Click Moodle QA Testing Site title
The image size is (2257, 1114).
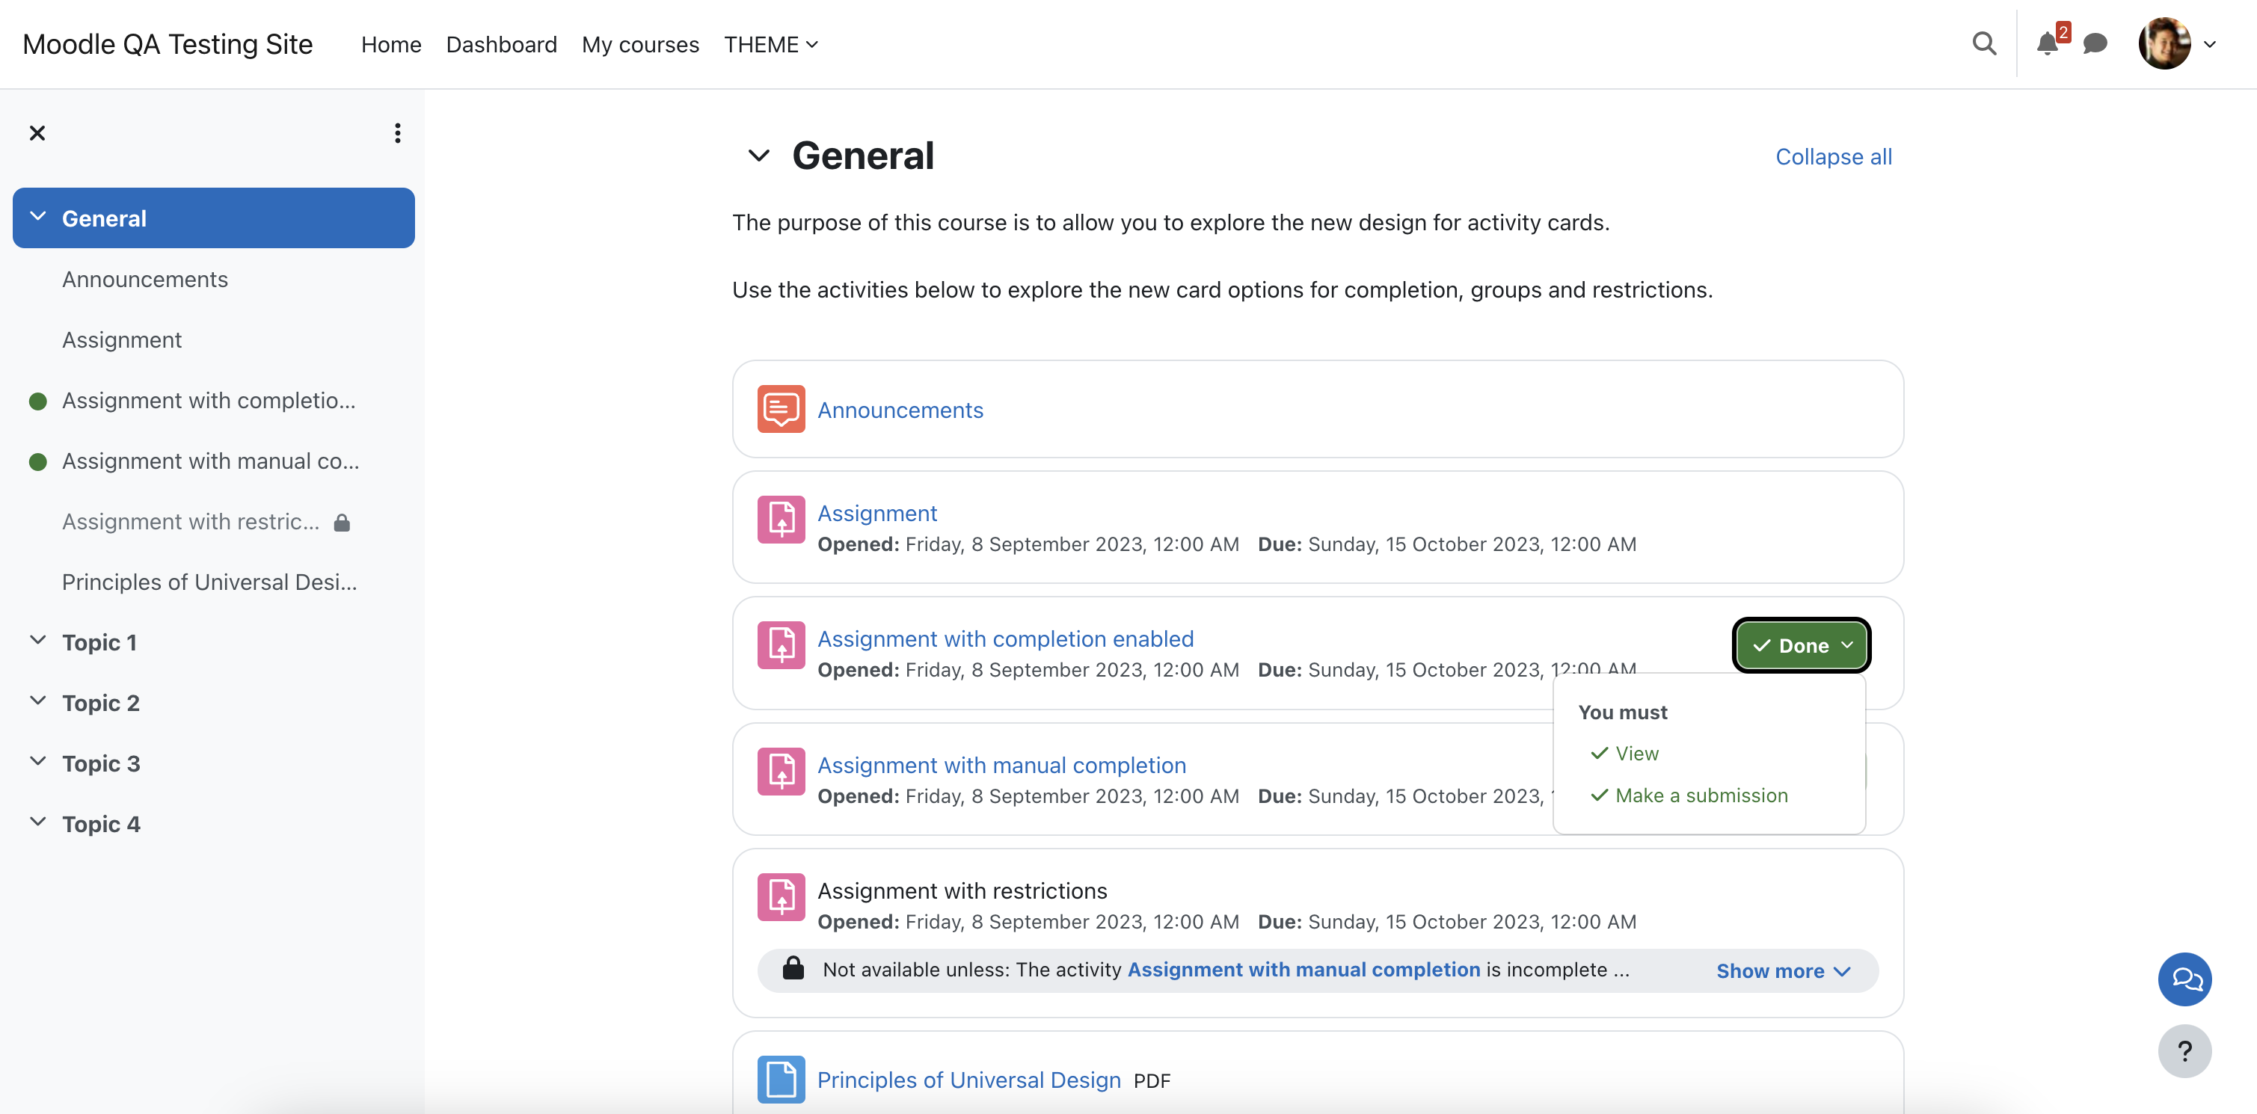point(168,44)
